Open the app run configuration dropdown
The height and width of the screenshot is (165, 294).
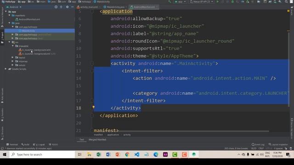tap(180, 2)
